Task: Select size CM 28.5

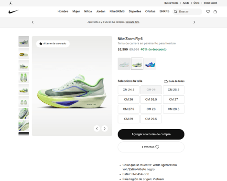Action: pos(173,109)
